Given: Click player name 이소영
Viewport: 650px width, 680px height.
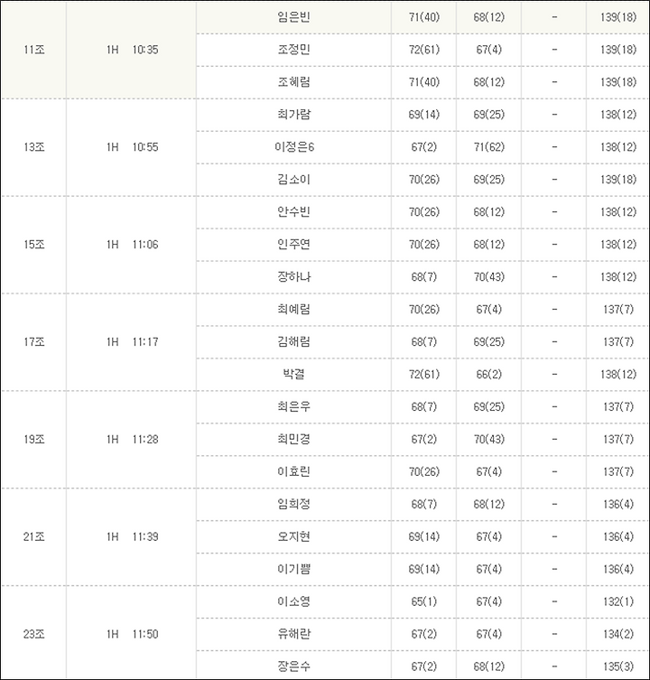Looking at the screenshot, I should [293, 601].
